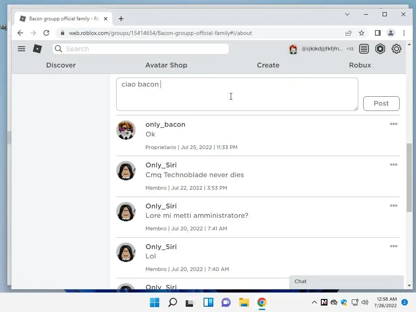Select the Discover navigation tab

(x=61, y=65)
